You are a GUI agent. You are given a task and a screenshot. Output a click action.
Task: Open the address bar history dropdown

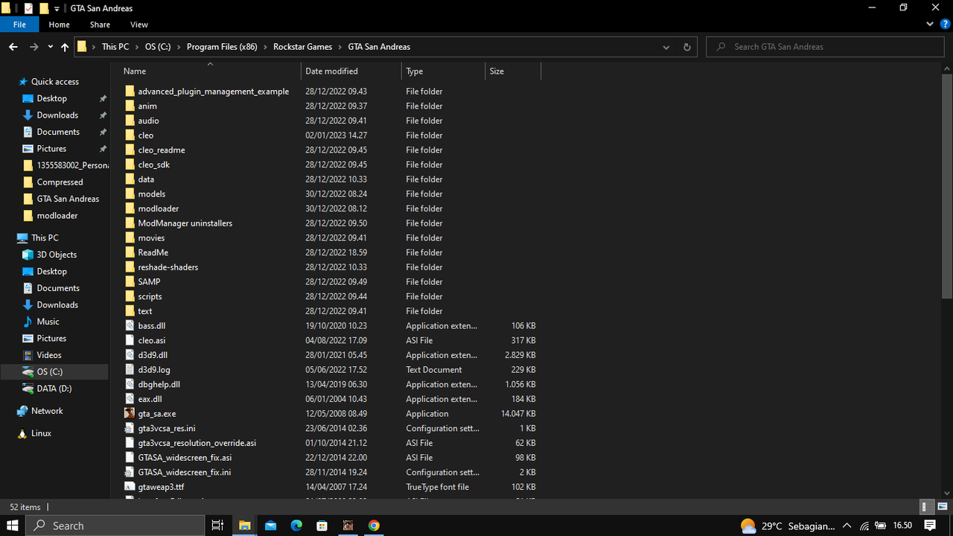(x=666, y=47)
